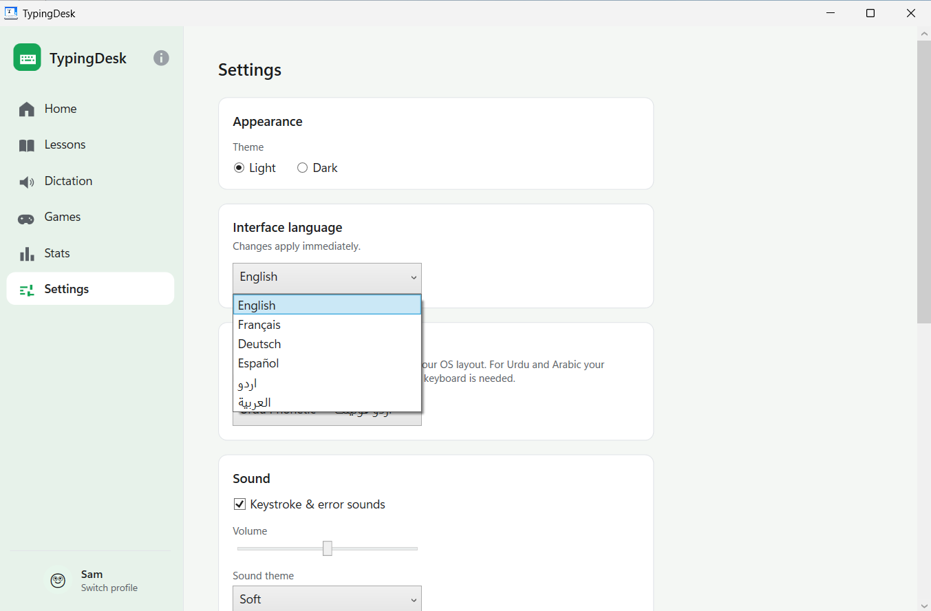Select the Settings sidebar item
Viewport: 931px width, 611px height.
click(x=90, y=289)
